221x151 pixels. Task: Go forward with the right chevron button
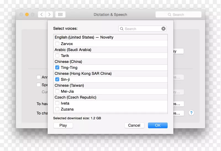click(49, 15)
